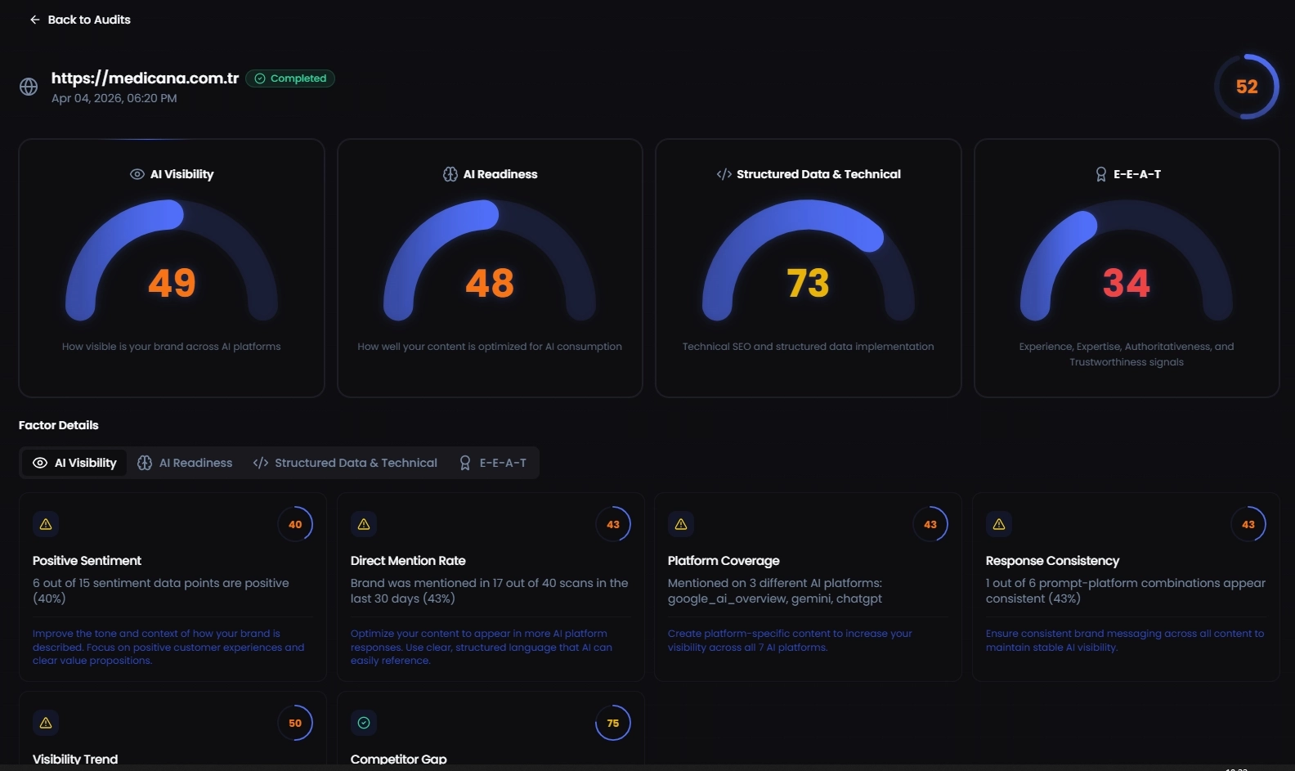This screenshot has width=1295, height=771.
Task: Open the https://medicana.com.tr audit title
Action: pyautogui.click(x=145, y=78)
